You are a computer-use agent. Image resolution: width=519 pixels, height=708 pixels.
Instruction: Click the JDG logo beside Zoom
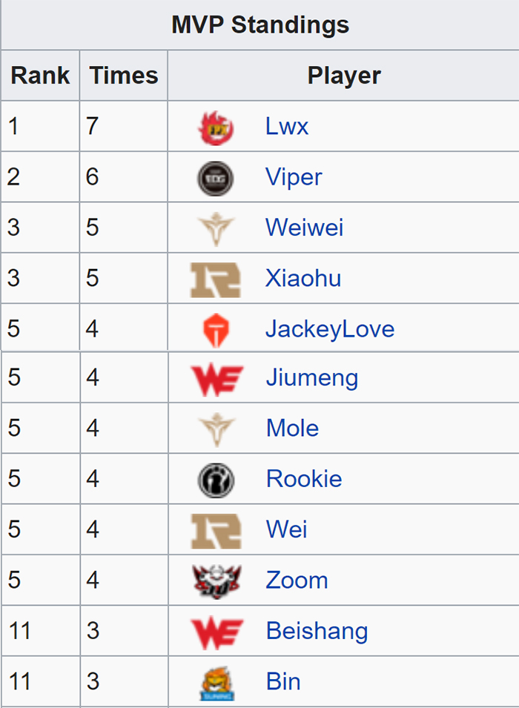tap(216, 581)
